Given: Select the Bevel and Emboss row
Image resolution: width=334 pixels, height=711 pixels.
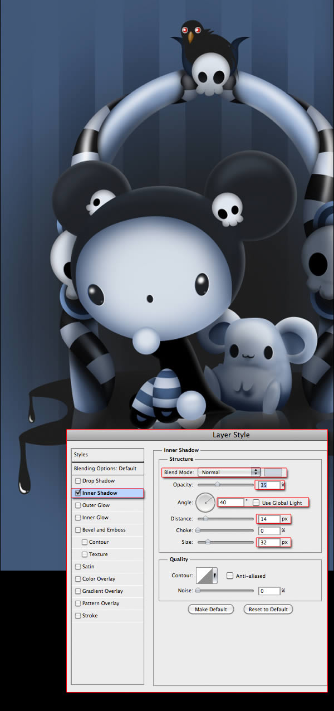Looking at the screenshot, I should (x=108, y=530).
